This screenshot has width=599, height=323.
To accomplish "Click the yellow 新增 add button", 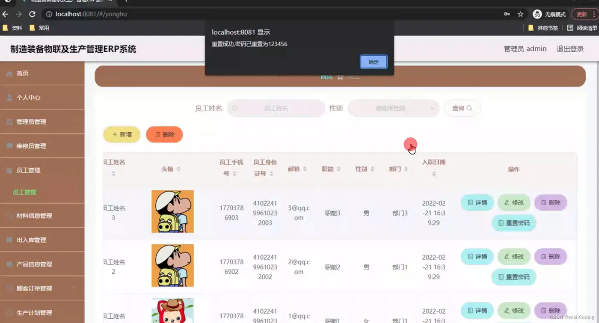I will coord(122,134).
